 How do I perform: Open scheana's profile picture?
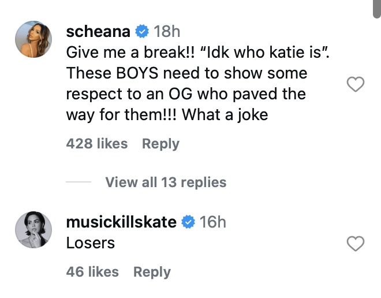pyautogui.click(x=34, y=40)
